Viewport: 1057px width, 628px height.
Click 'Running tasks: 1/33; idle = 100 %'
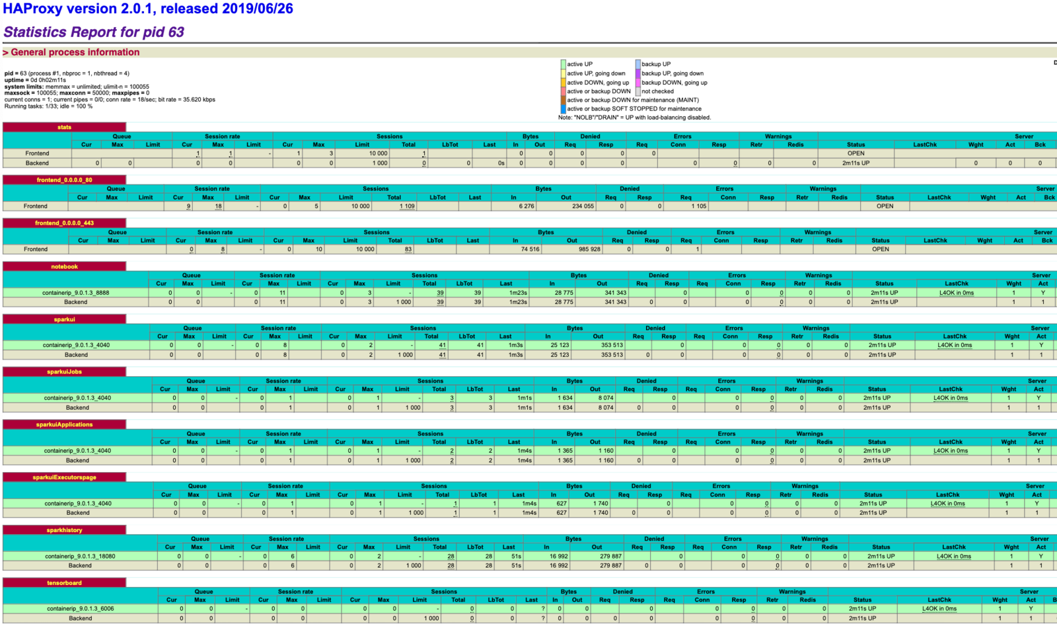48,106
